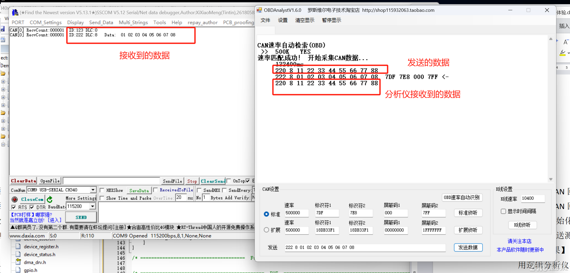This screenshot has width=570, height=273.
Task: Click the 扩展侦听 button
Action: [468, 230]
